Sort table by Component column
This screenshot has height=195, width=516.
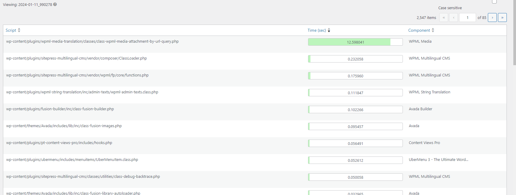pyautogui.click(x=419, y=30)
